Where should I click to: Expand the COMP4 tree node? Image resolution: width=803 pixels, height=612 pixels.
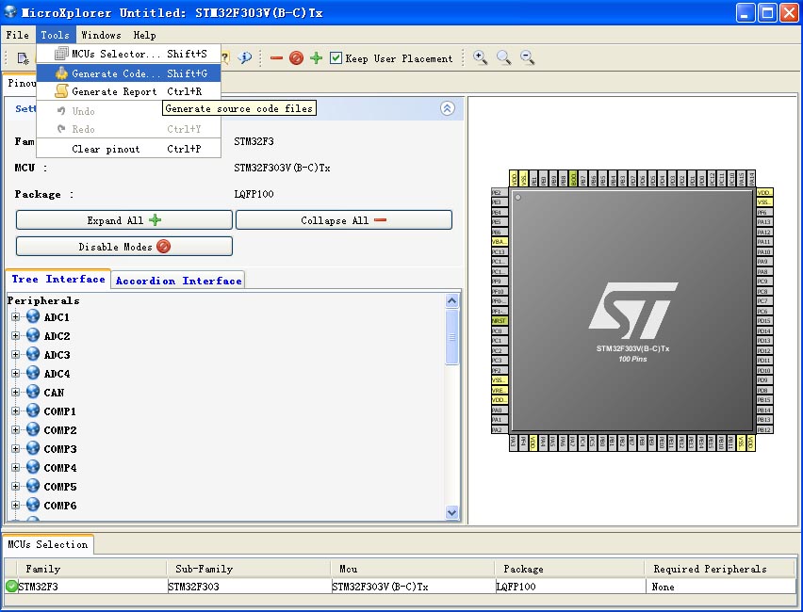click(x=15, y=468)
